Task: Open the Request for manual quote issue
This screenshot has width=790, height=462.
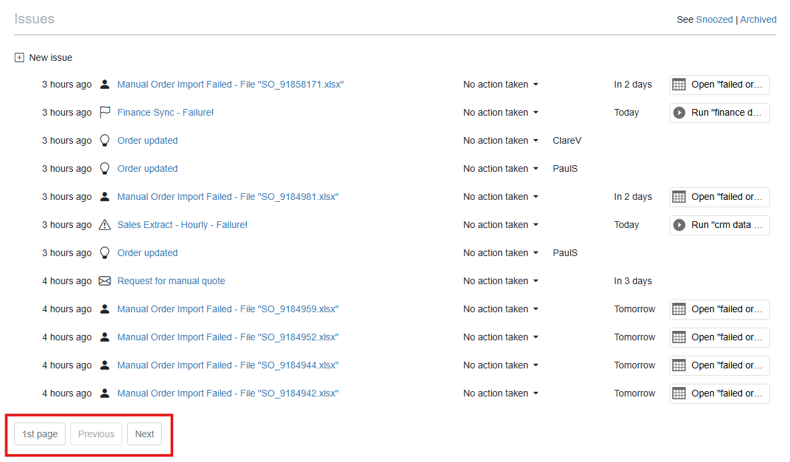Action: tap(171, 281)
